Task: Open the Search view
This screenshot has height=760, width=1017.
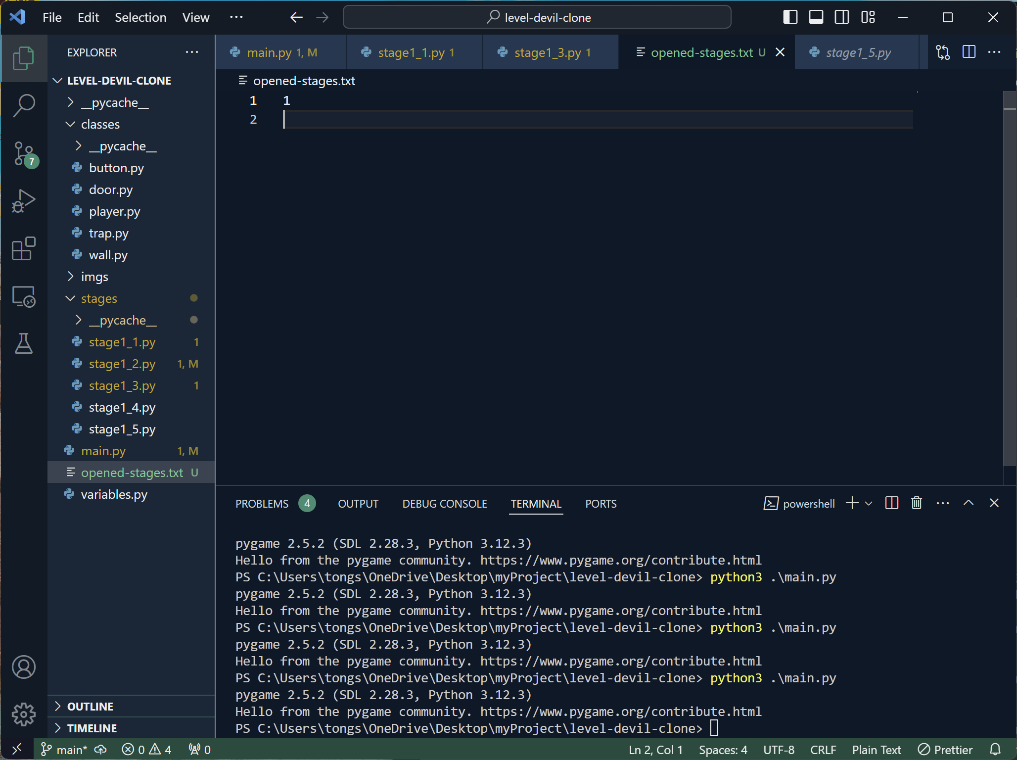Action: pos(23,106)
